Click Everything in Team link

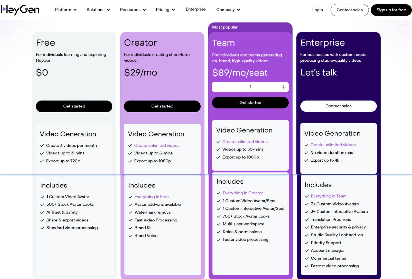(328, 196)
